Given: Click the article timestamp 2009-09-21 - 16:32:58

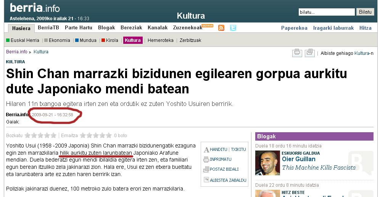Looking at the screenshot, I should click(52, 115).
